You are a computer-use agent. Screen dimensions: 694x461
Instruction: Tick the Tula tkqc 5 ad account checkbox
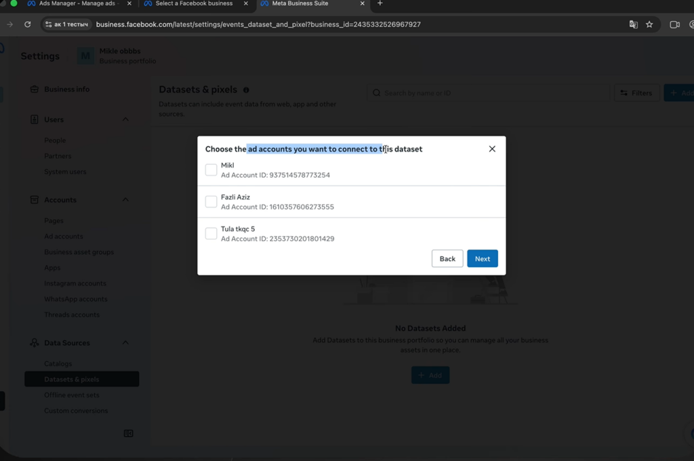click(x=211, y=233)
